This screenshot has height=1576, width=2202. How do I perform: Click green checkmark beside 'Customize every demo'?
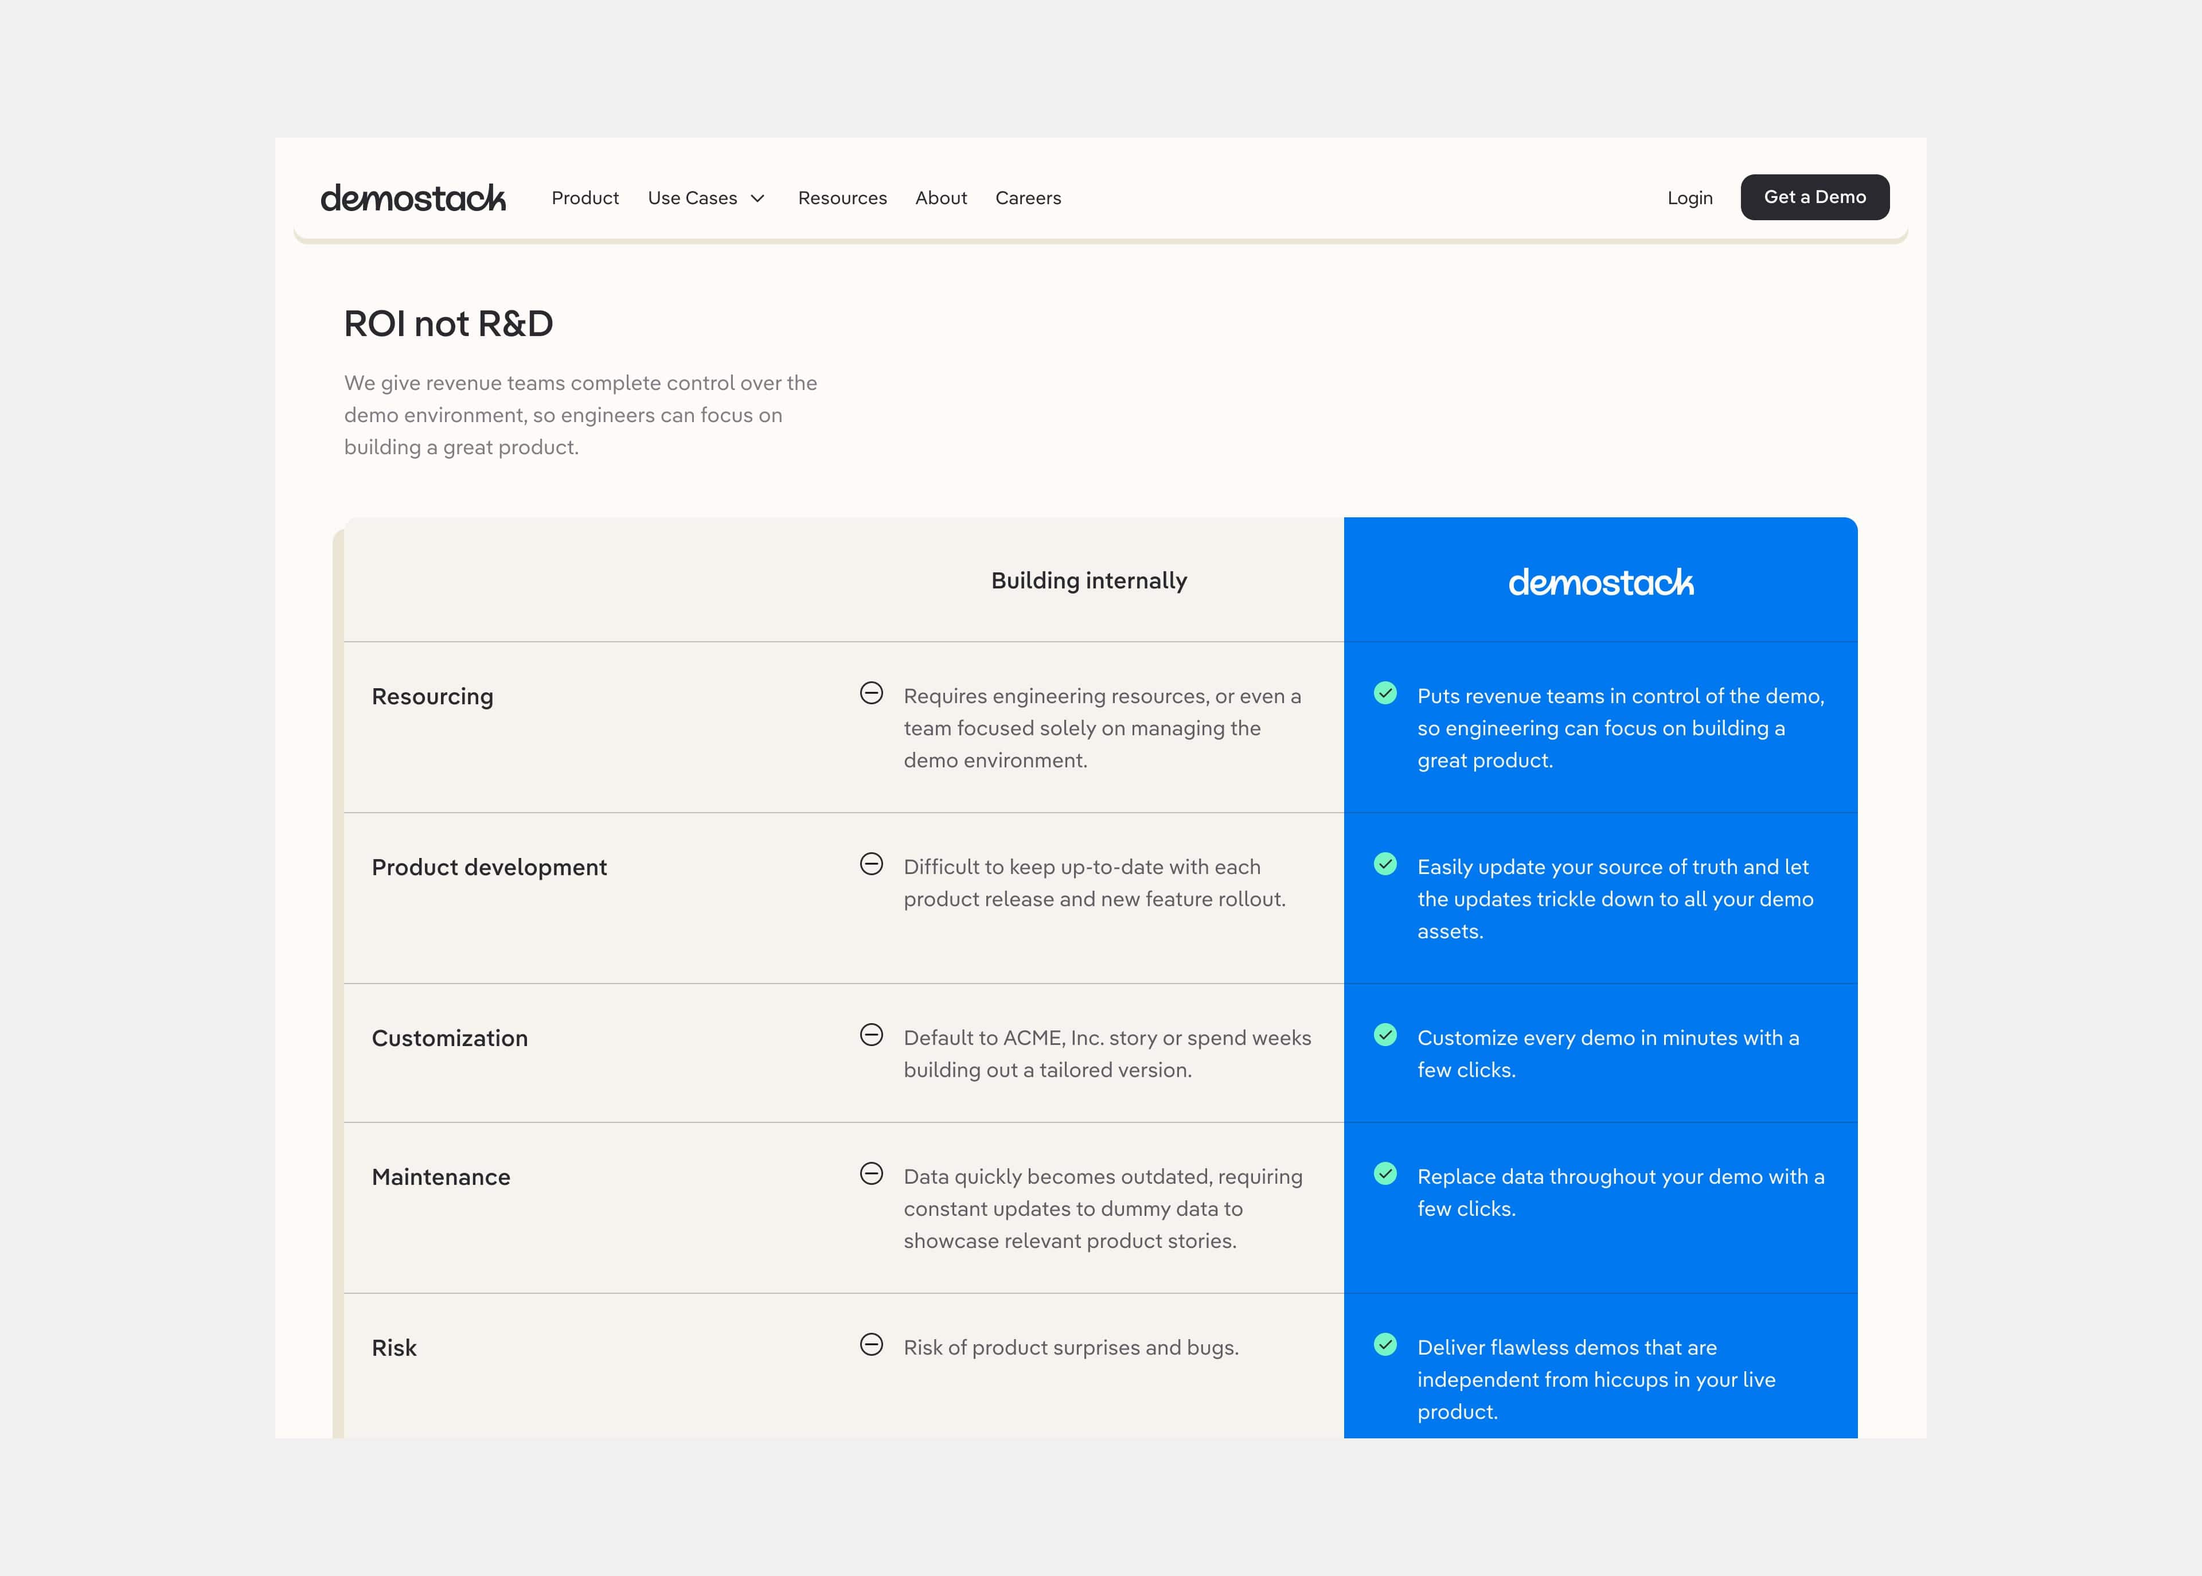pos(1385,1035)
